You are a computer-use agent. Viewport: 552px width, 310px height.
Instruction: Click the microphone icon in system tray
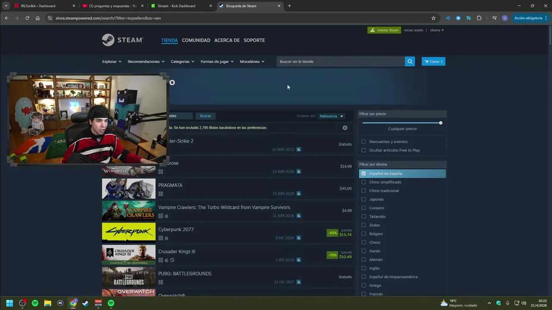pos(508,303)
